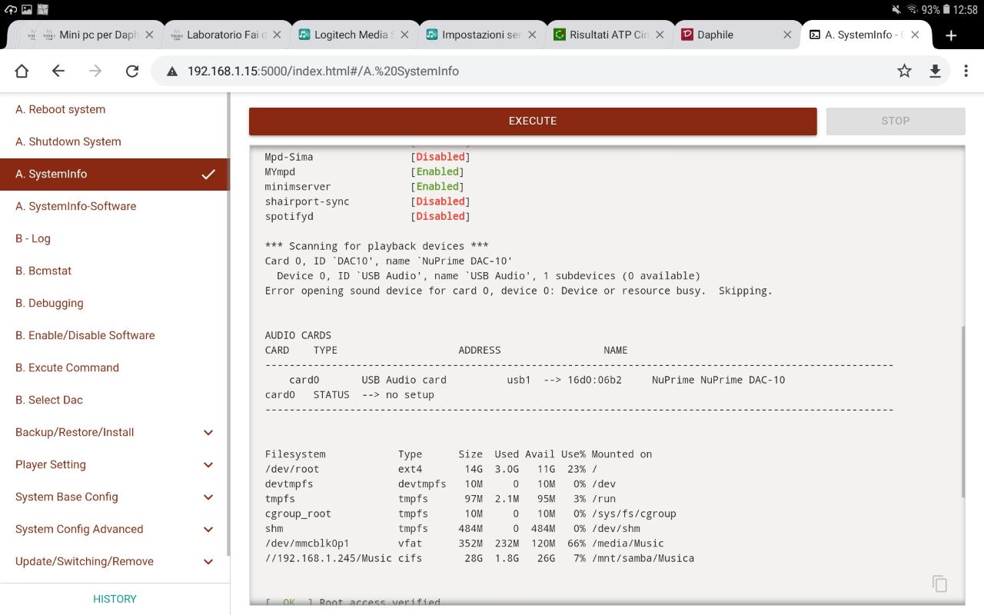
Task: Close the Daphile tab
Action: (787, 35)
